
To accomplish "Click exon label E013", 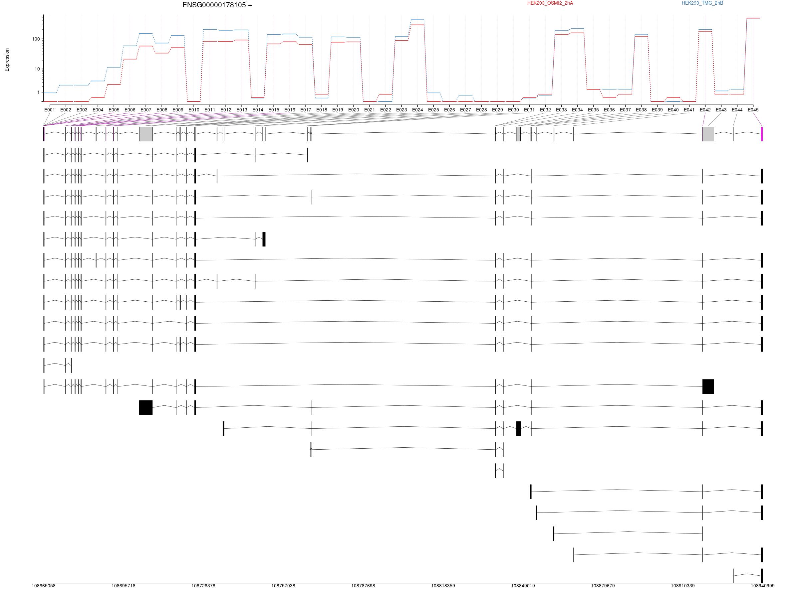I will pos(242,110).
